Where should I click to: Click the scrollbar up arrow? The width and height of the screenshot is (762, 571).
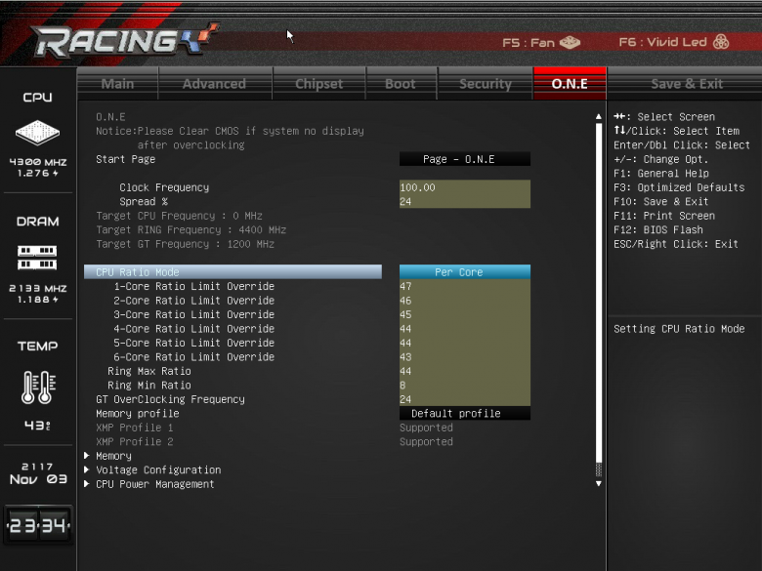pos(599,116)
